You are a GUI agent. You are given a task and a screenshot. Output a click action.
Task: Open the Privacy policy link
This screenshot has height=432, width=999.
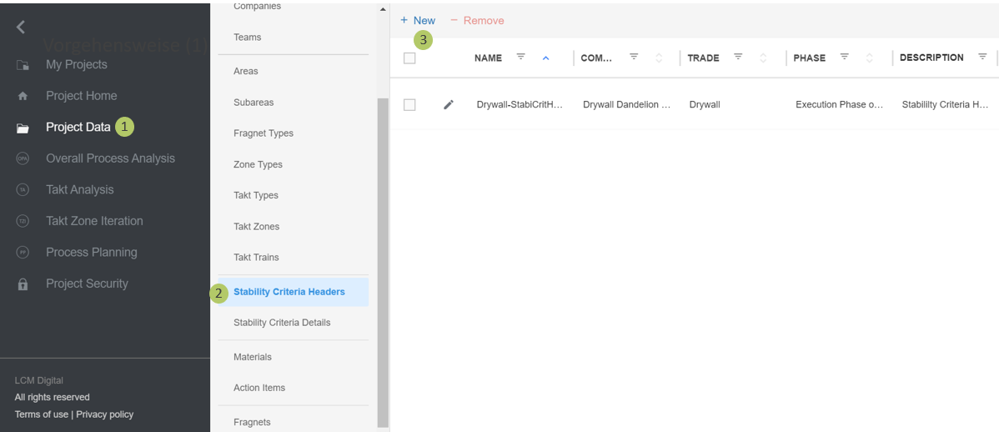tap(104, 414)
